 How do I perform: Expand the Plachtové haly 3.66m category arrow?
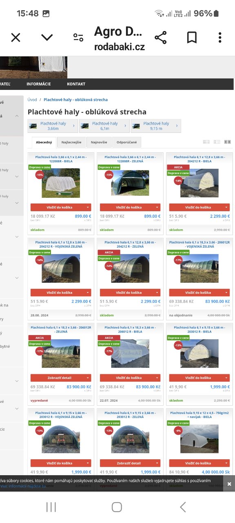(73, 126)
